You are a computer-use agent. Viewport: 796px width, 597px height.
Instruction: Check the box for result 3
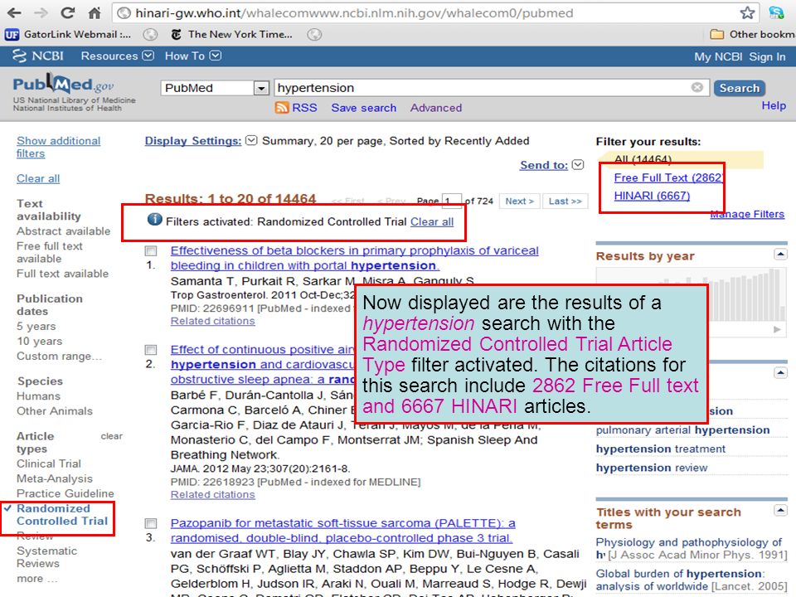click(x=151, y=523)
